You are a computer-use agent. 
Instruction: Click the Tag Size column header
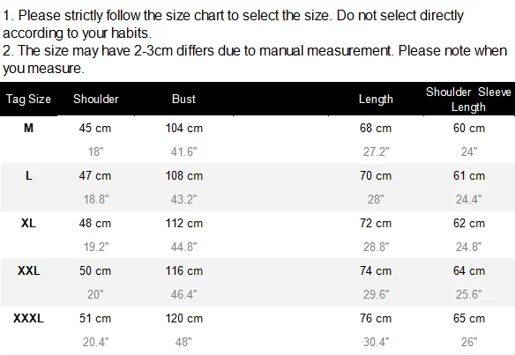tap(28, 99)
